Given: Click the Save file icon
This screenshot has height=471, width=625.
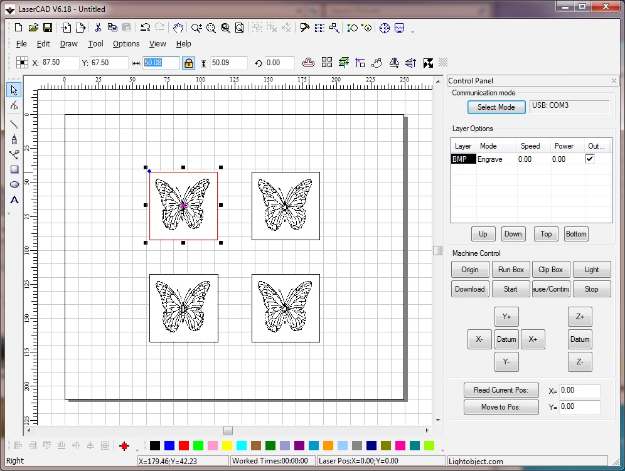Looking at the screenshot, I should coord(48,28).
